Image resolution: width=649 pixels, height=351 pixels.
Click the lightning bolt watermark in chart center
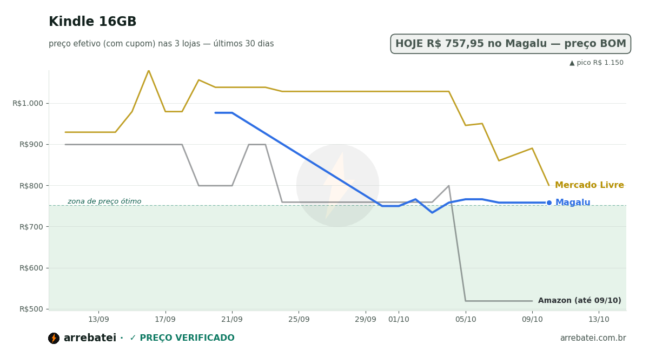[338, 185]
